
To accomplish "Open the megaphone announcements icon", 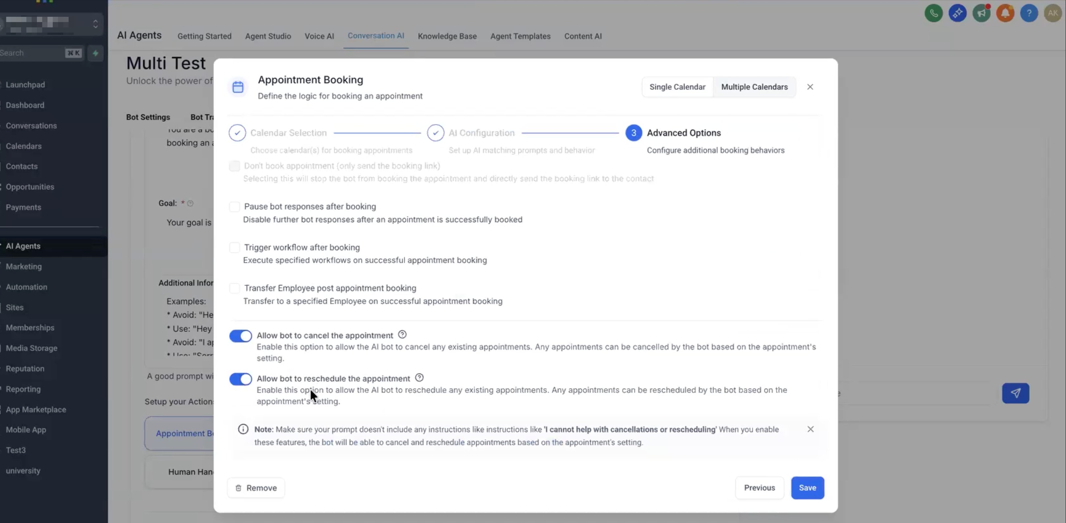I will [981, 13].
